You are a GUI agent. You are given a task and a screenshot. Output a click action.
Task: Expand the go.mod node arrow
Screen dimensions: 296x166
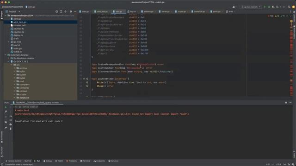(x=8, y=42)
